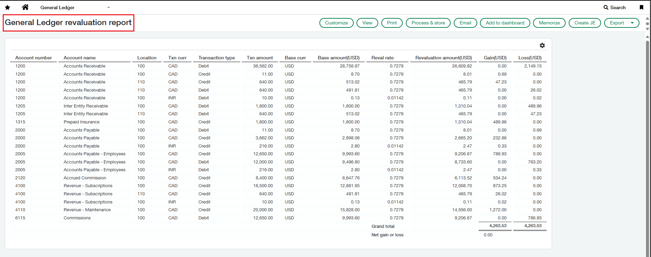The image size is (651, 257).
Task: Open report settings gear icon
Action: pyautogui.click(x=542, y=45)
